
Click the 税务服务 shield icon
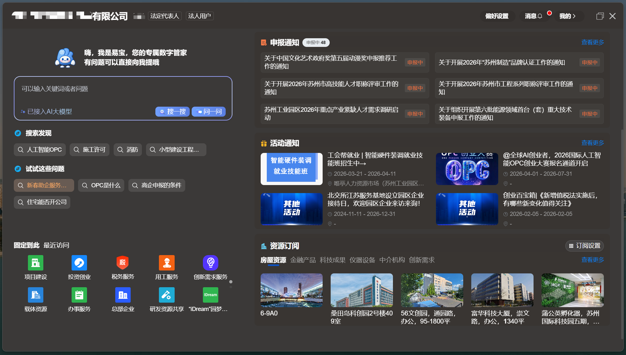123,263
